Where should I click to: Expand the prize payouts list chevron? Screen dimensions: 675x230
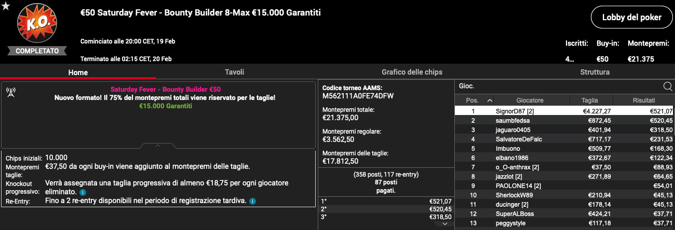tap(445, 224)
